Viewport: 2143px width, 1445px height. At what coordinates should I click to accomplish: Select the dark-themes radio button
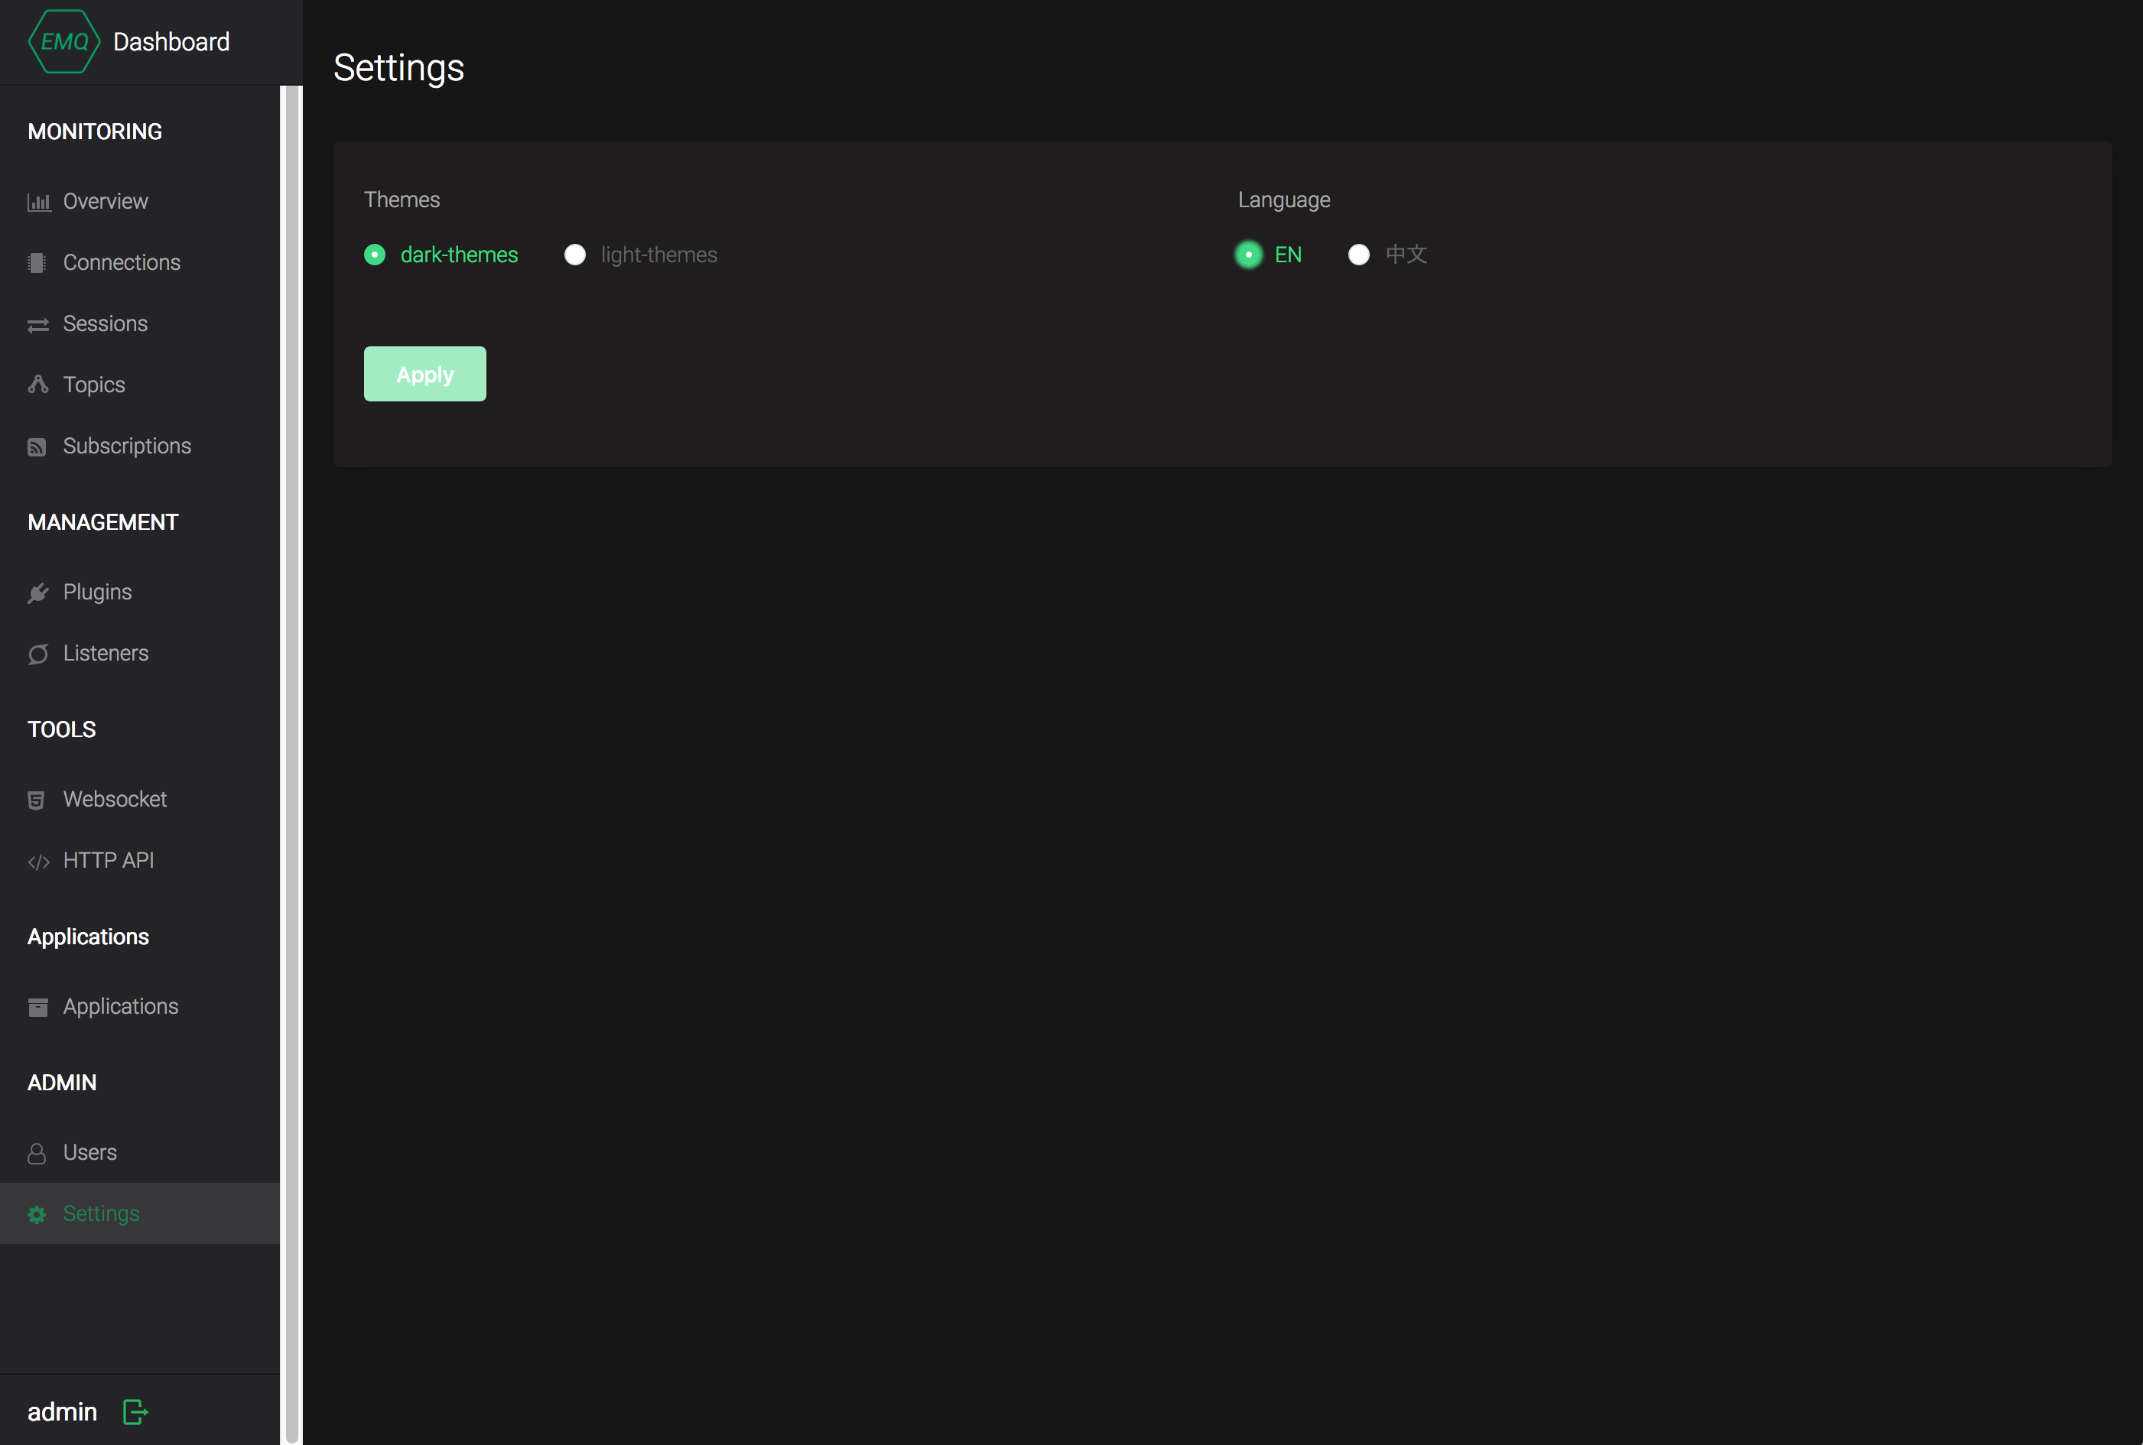pos(374,253)
